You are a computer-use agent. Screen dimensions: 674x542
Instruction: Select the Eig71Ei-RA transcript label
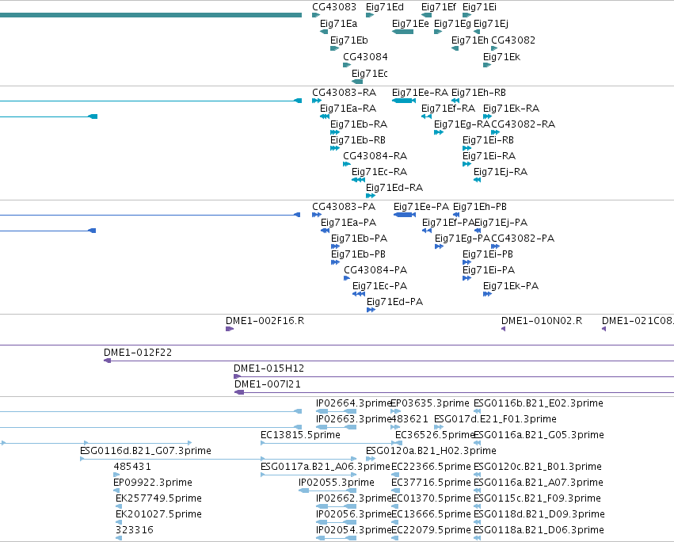489,156
